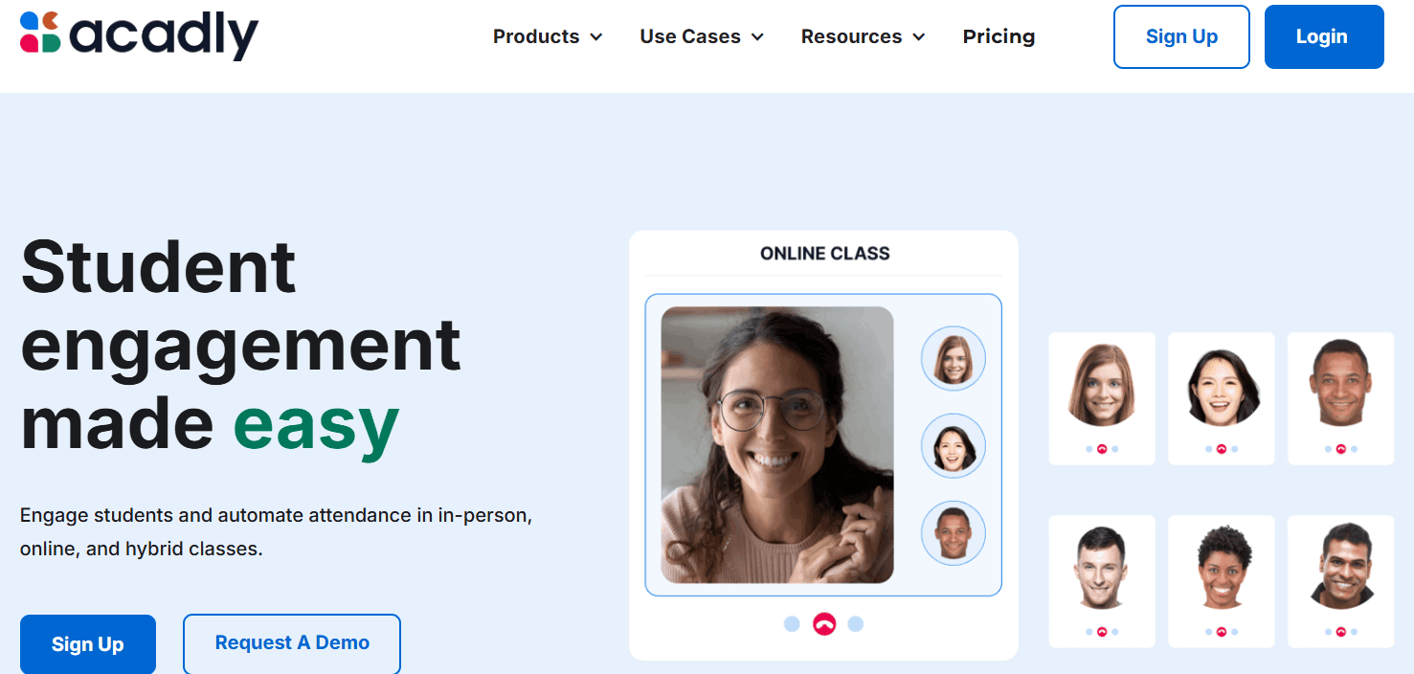Expand the Use Cases dropdown arrow
Viewport: 1414px width, 674px height.
[x=757, y=37]
